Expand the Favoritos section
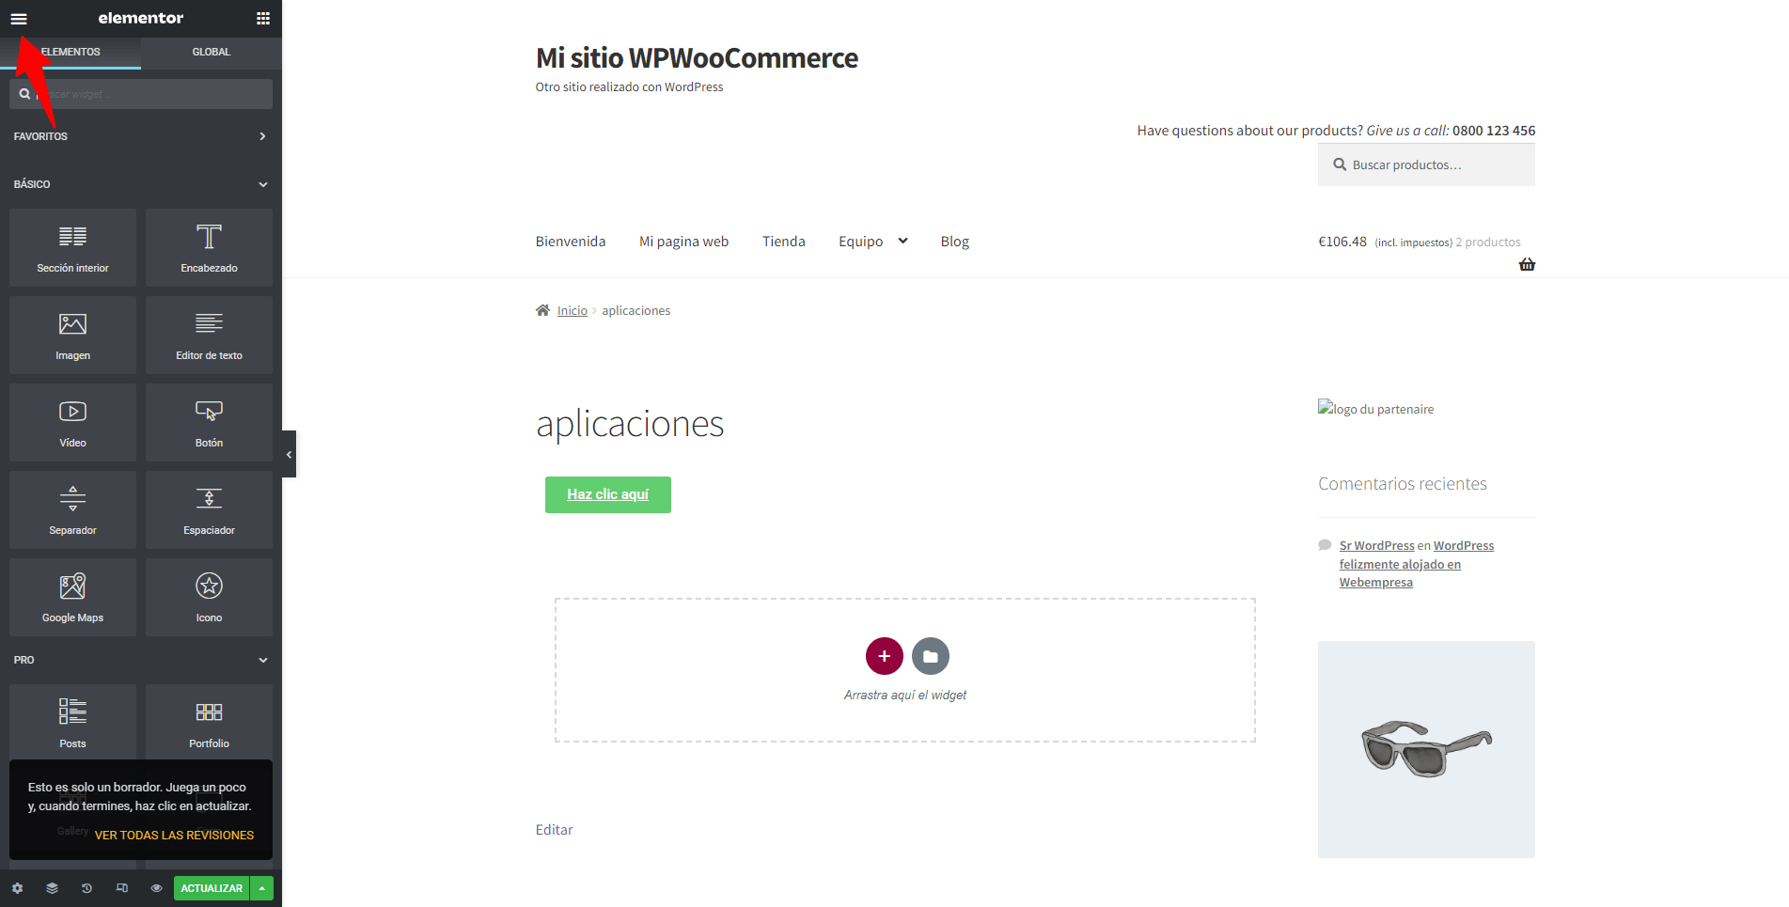The image size is (1789, 907). point(141,136)
